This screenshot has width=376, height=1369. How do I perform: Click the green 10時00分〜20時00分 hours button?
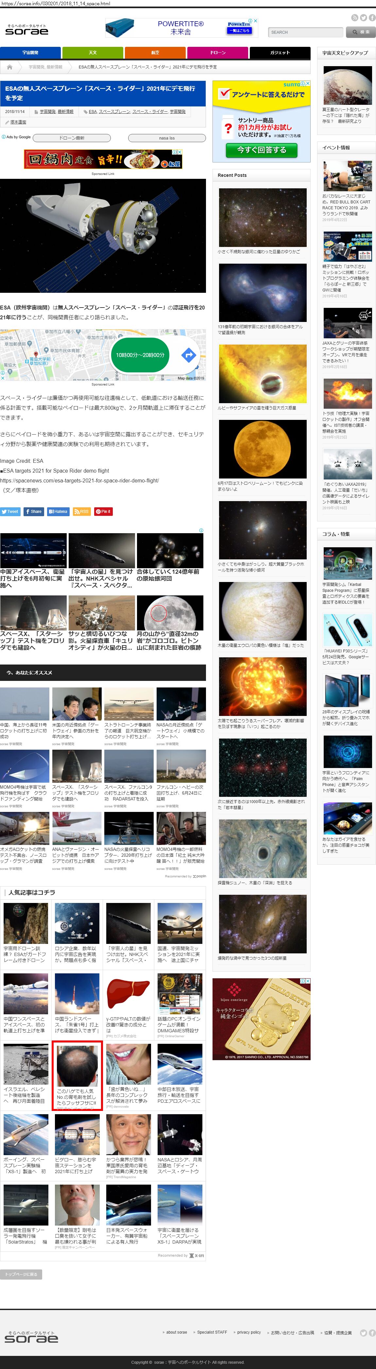[x=140, y=355]
